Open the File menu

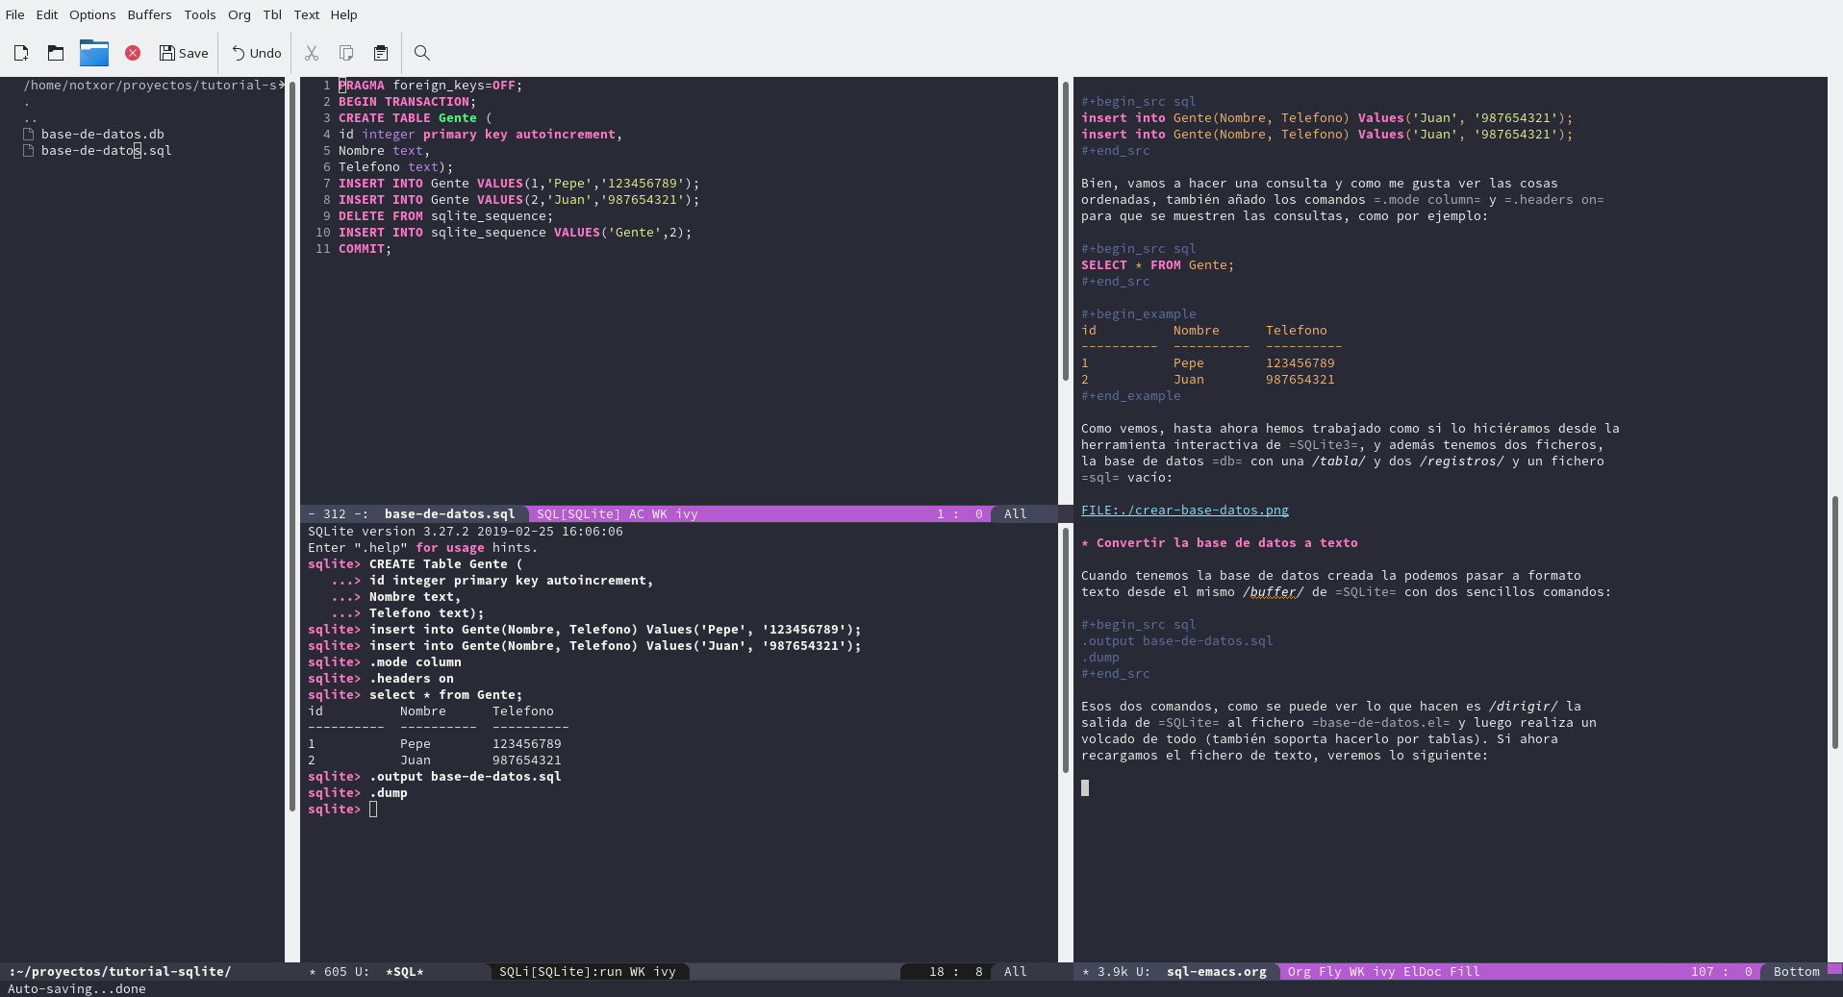(15, 14)
